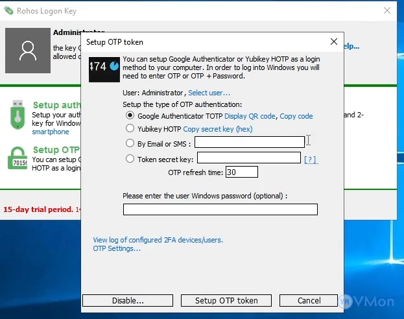Click the Administrator user avatar icon
This screenshot has width=404, height=319.
(28, 51)
